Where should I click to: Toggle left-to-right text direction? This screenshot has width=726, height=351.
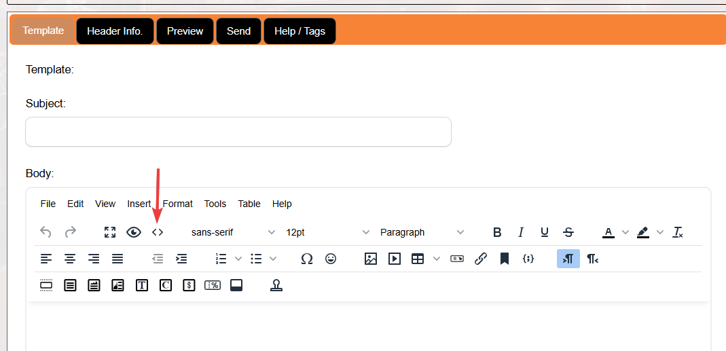(x=568, y=259)
